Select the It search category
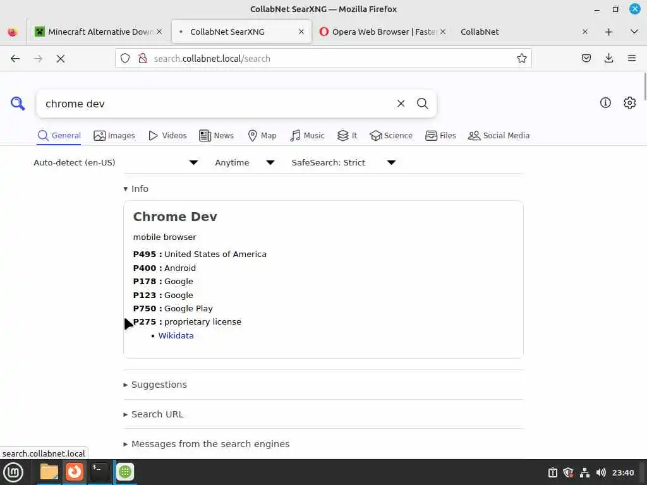Viewport: 647px width, 485px height. 347,136
